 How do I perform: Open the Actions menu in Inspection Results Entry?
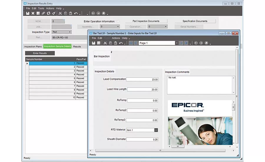pyautogui.click(x=50, y=8)
